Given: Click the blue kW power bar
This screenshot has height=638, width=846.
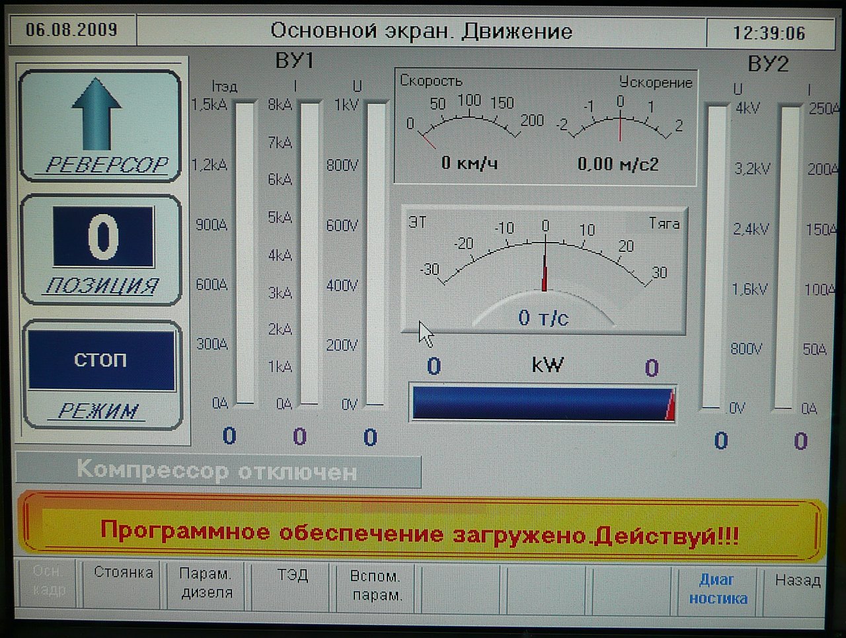Looking at the screenshot, I should coord(542,403).
